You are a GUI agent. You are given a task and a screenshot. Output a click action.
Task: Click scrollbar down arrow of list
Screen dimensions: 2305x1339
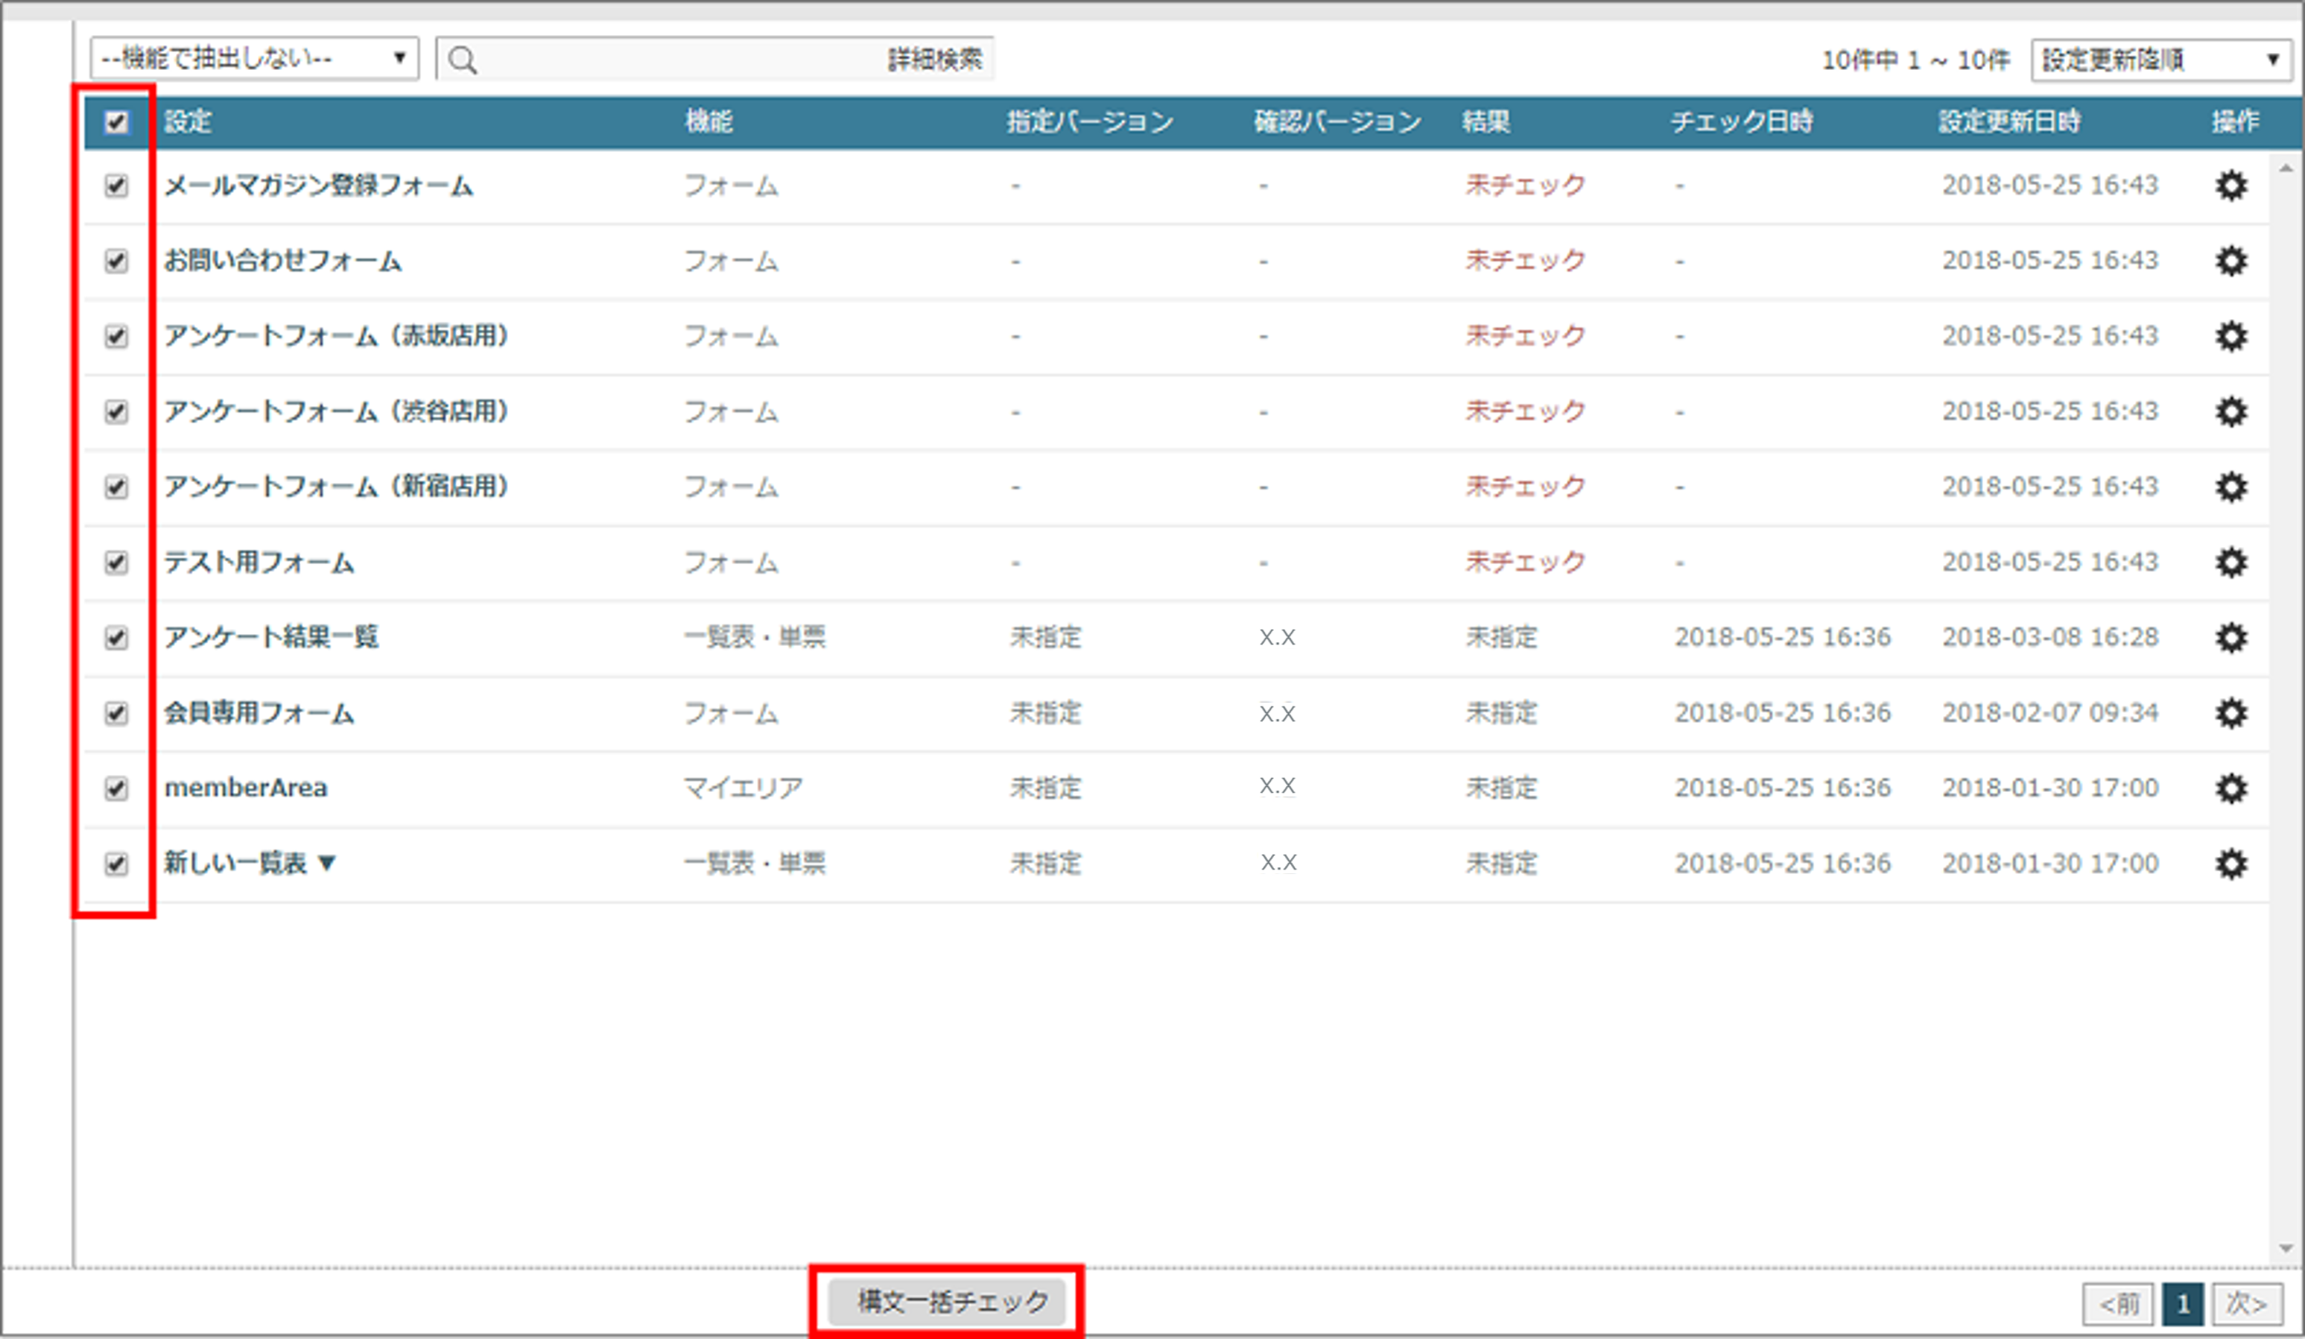(2286, 1248)
